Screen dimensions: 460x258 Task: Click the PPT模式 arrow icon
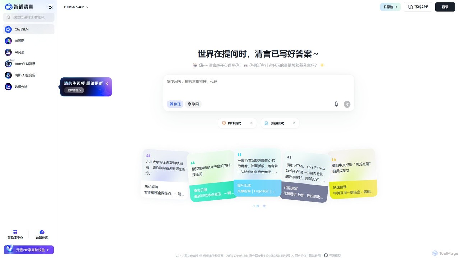[251, 123]
